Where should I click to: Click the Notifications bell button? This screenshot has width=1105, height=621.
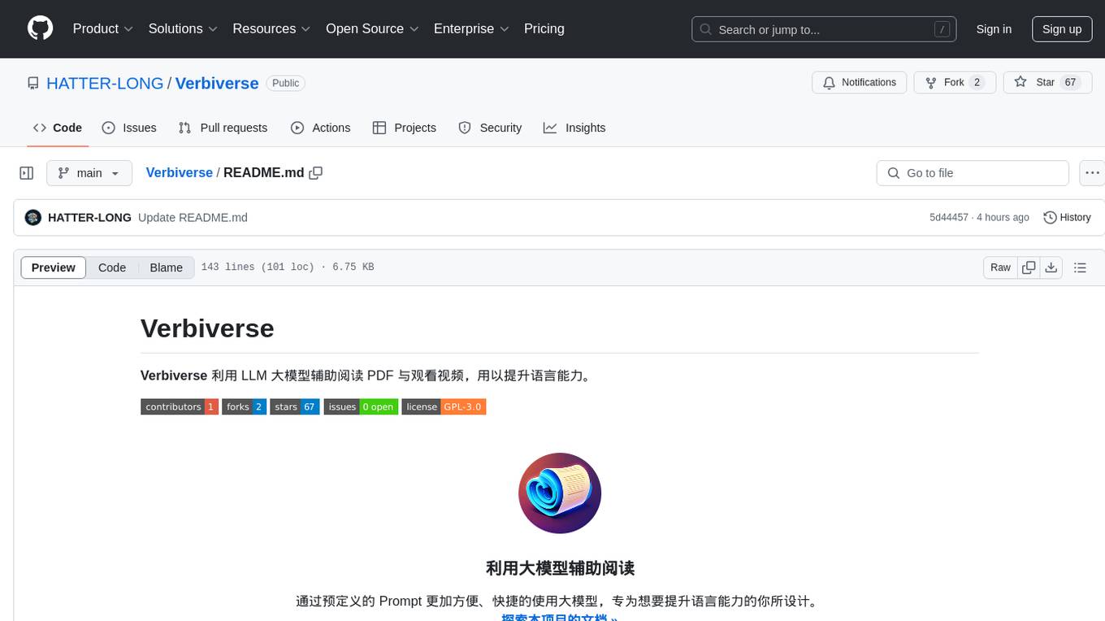pos(860,82)
